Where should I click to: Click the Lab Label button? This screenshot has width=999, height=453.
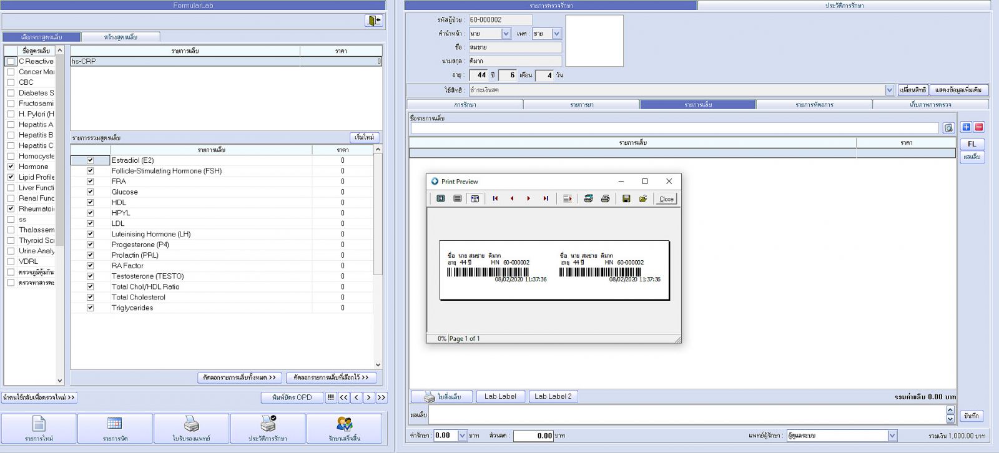click(x=501, y=396)
